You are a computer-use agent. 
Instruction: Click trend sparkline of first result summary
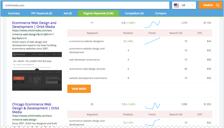coord(152,24)
